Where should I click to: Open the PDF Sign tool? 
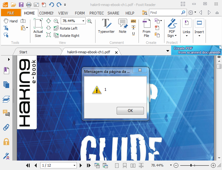tap(172, 28)
